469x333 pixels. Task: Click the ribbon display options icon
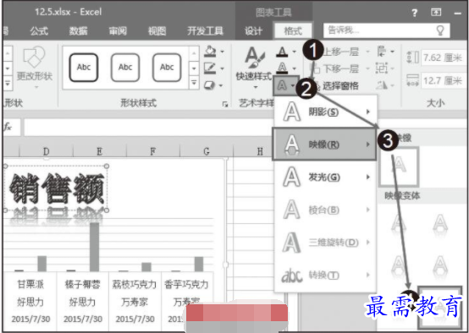(436, 12)
